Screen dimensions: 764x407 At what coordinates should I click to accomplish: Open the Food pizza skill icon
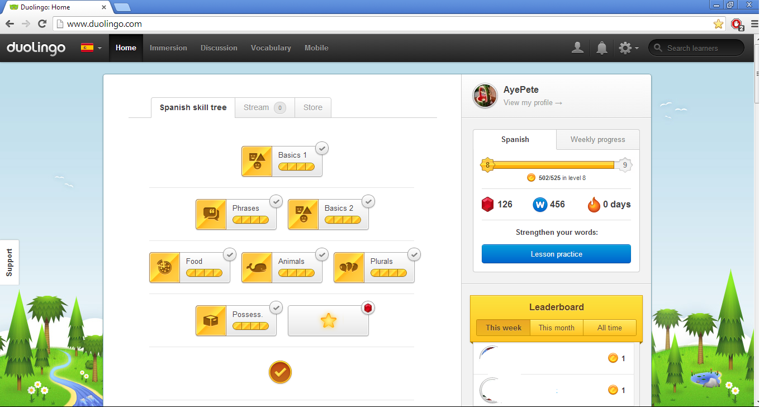coord(165,268)
